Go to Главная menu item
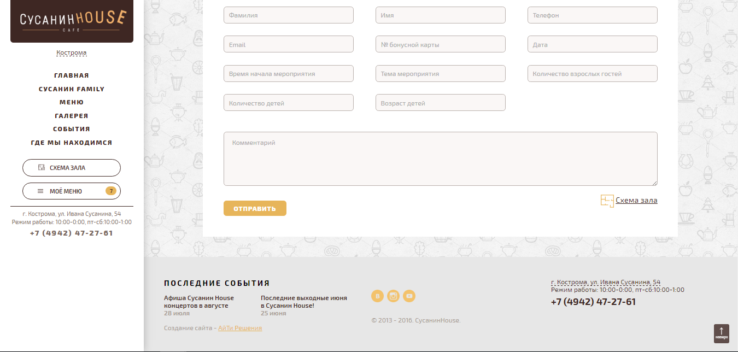 72,75
